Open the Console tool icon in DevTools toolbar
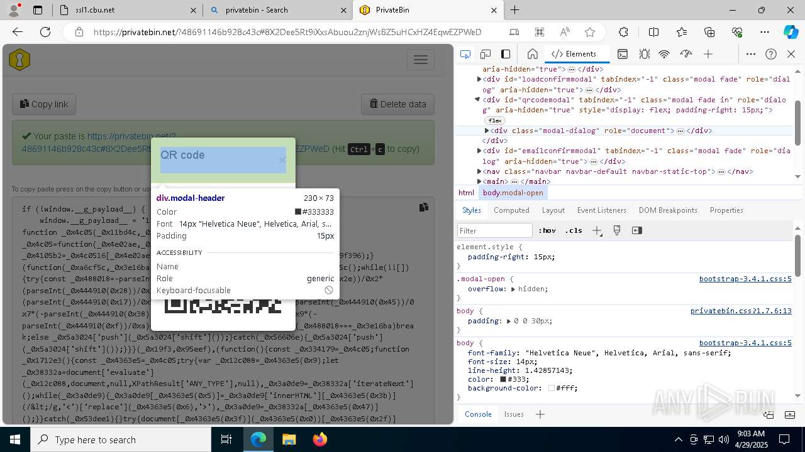The width and height of the screenshot is (805, 452). coord(623,54)
